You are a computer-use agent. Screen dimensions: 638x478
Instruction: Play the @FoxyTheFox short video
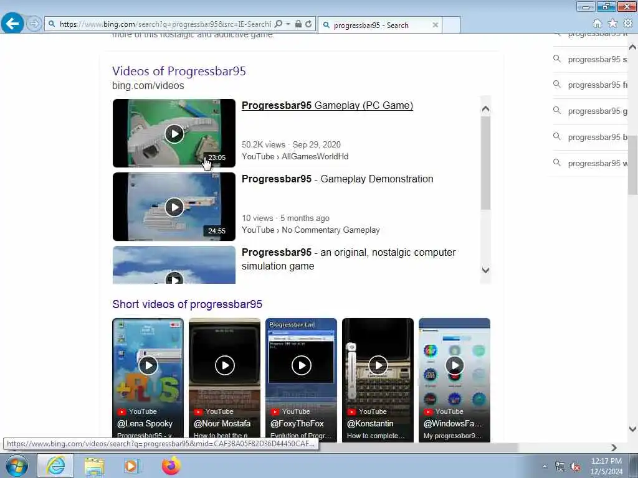click(x=301, y=380)
